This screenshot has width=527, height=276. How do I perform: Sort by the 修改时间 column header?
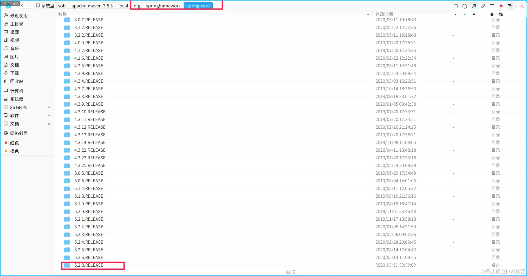[384, 14]
